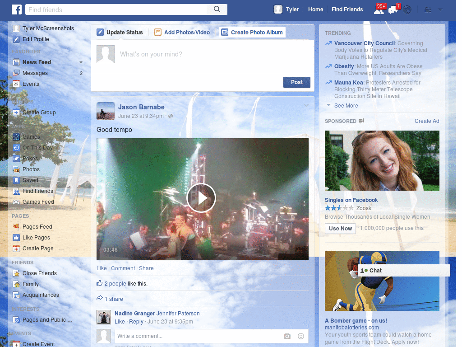462x347 pixels.
Task: Select the Add Photos/Video tab
Action: [182, 33]
